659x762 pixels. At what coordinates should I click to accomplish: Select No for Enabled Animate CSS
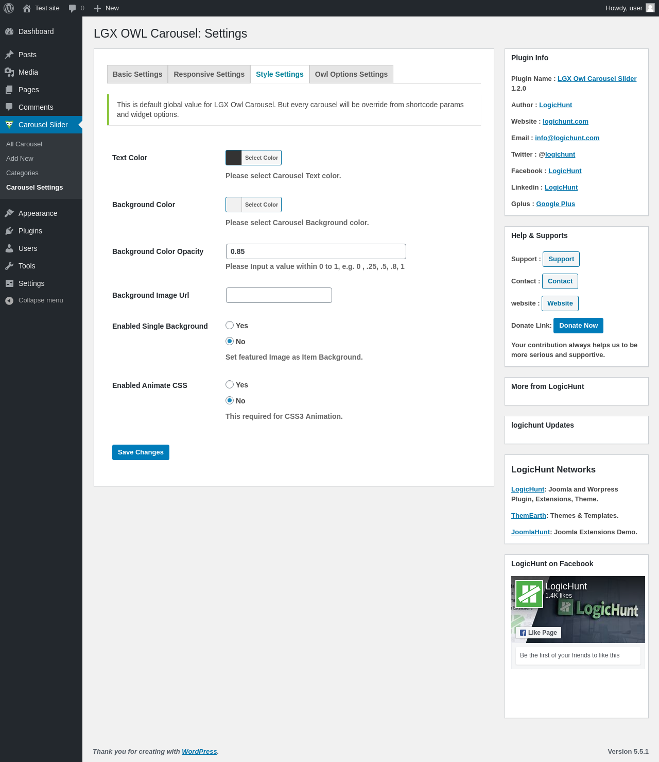[230, 400]
